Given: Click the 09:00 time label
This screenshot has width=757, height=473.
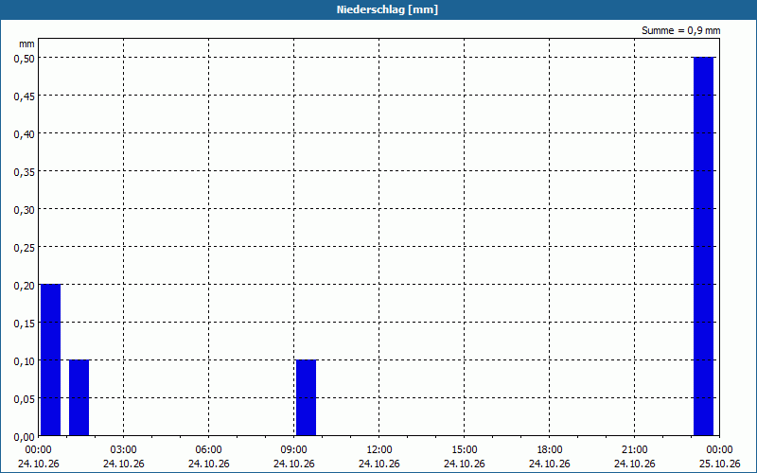Looking at the screenshot, I should click(294, 450).
